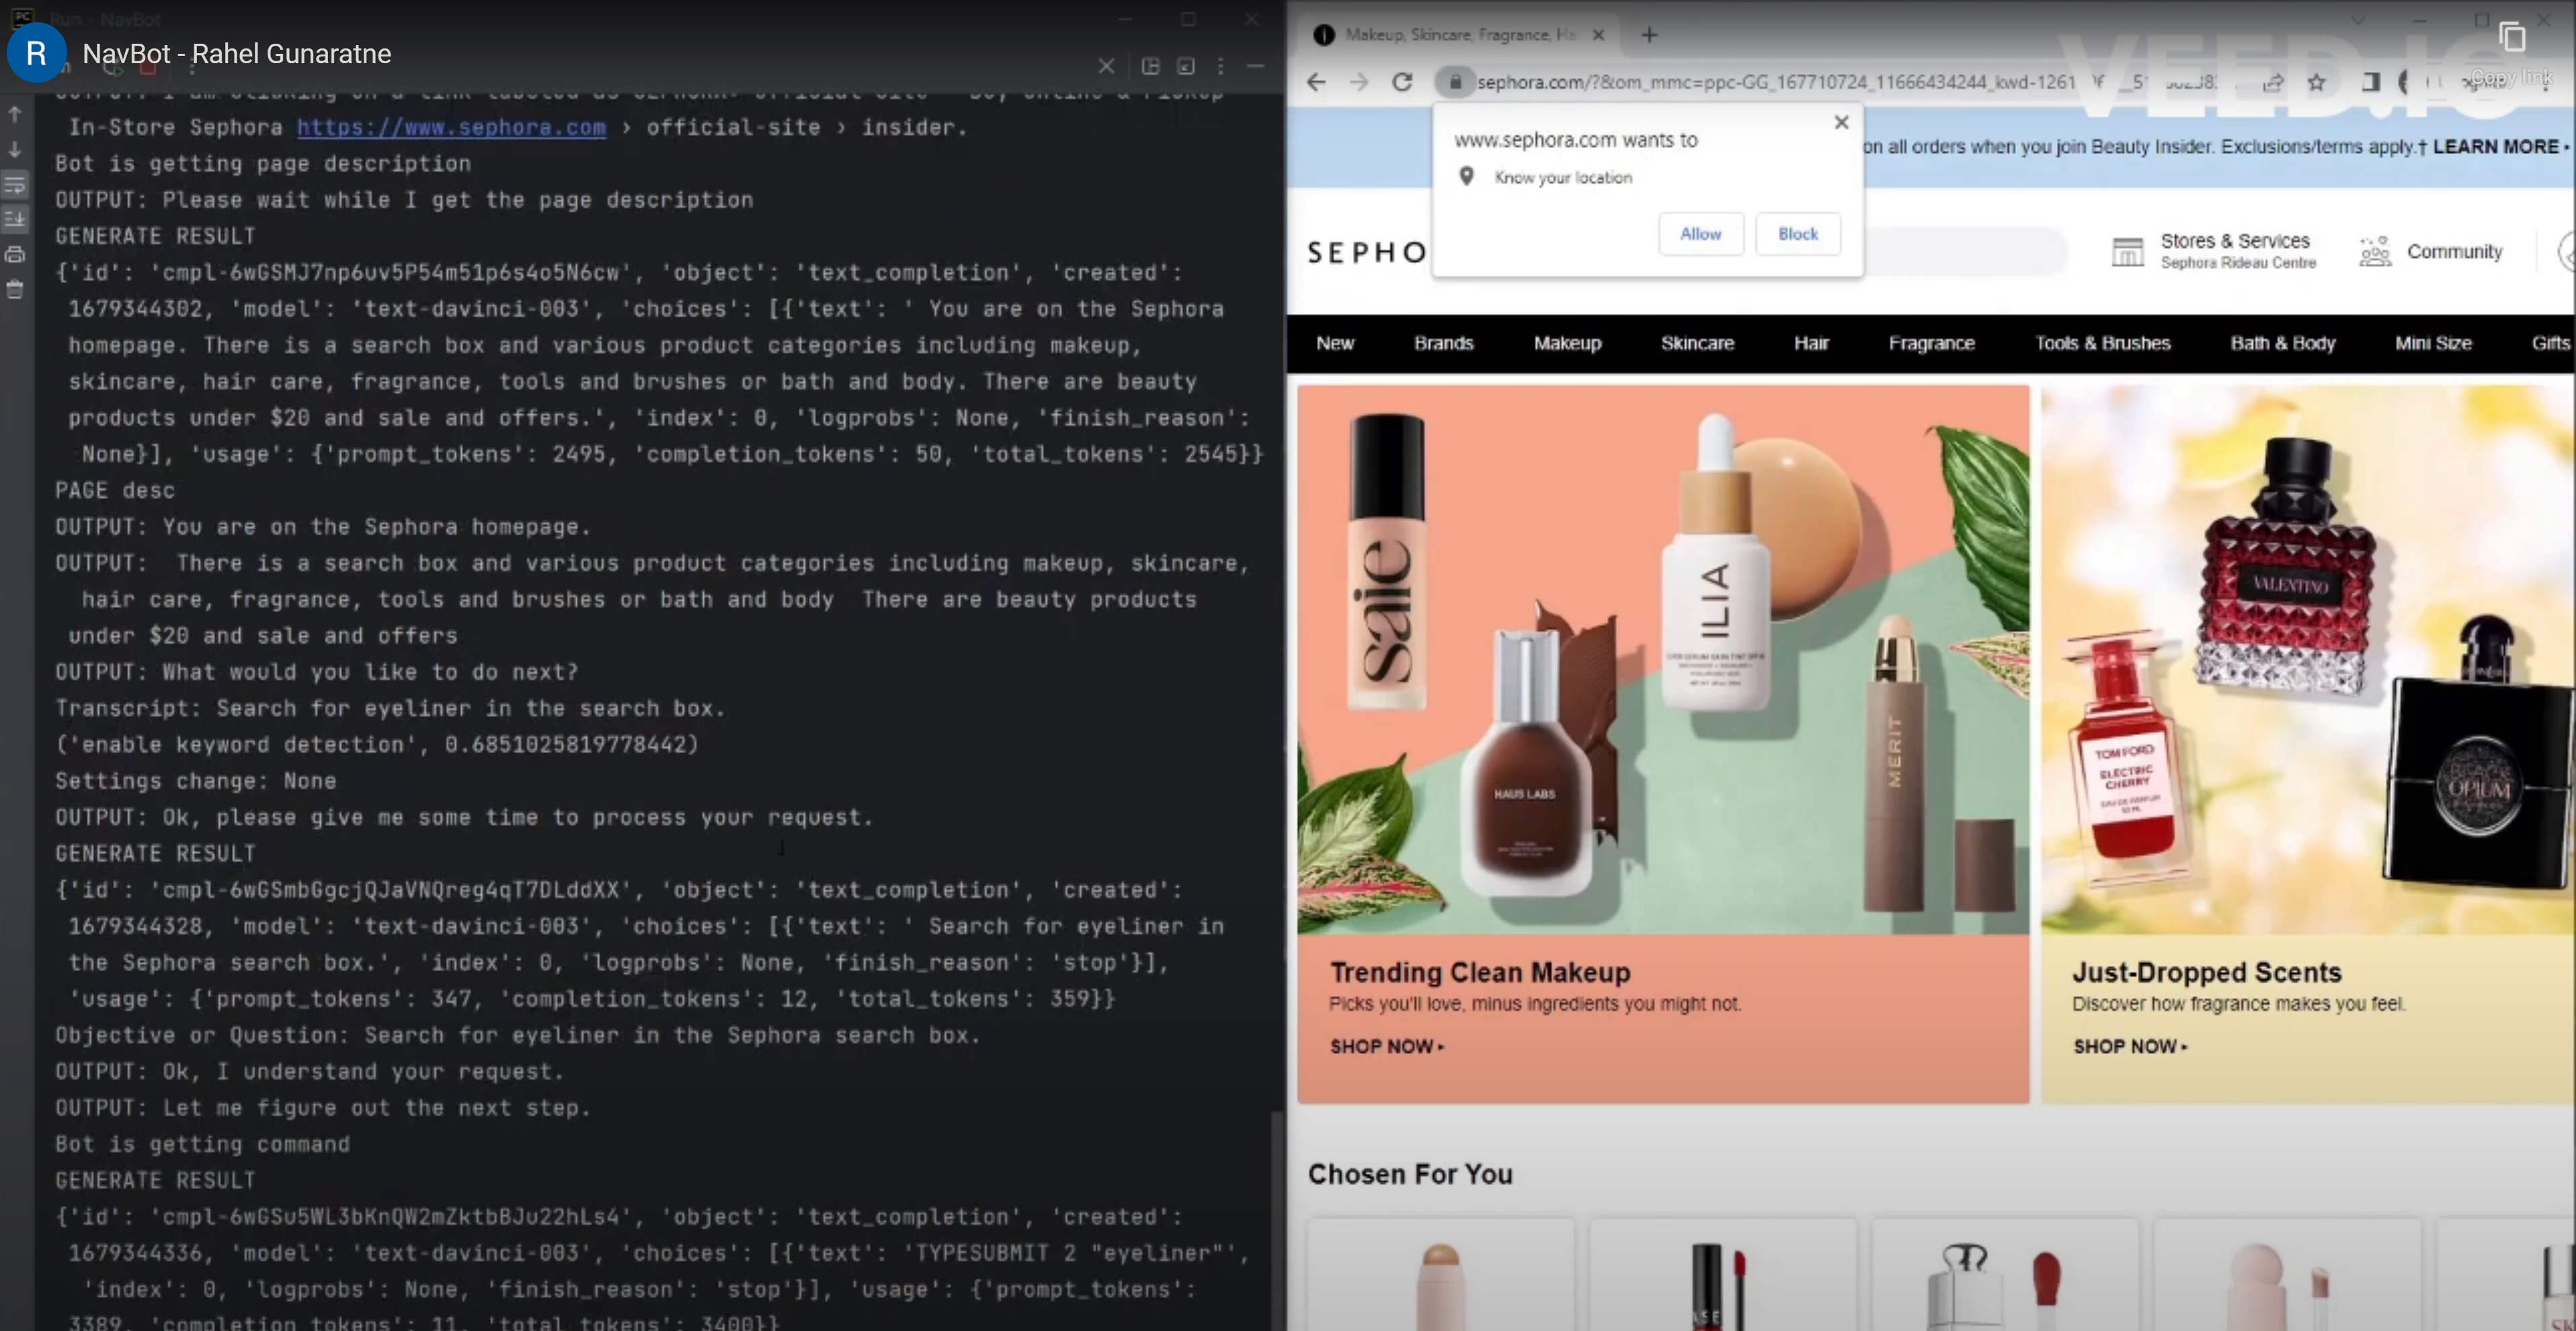Reload the Sephora page
The width and height of the screenshot is (2576, 1331).
click(1402, 82)
